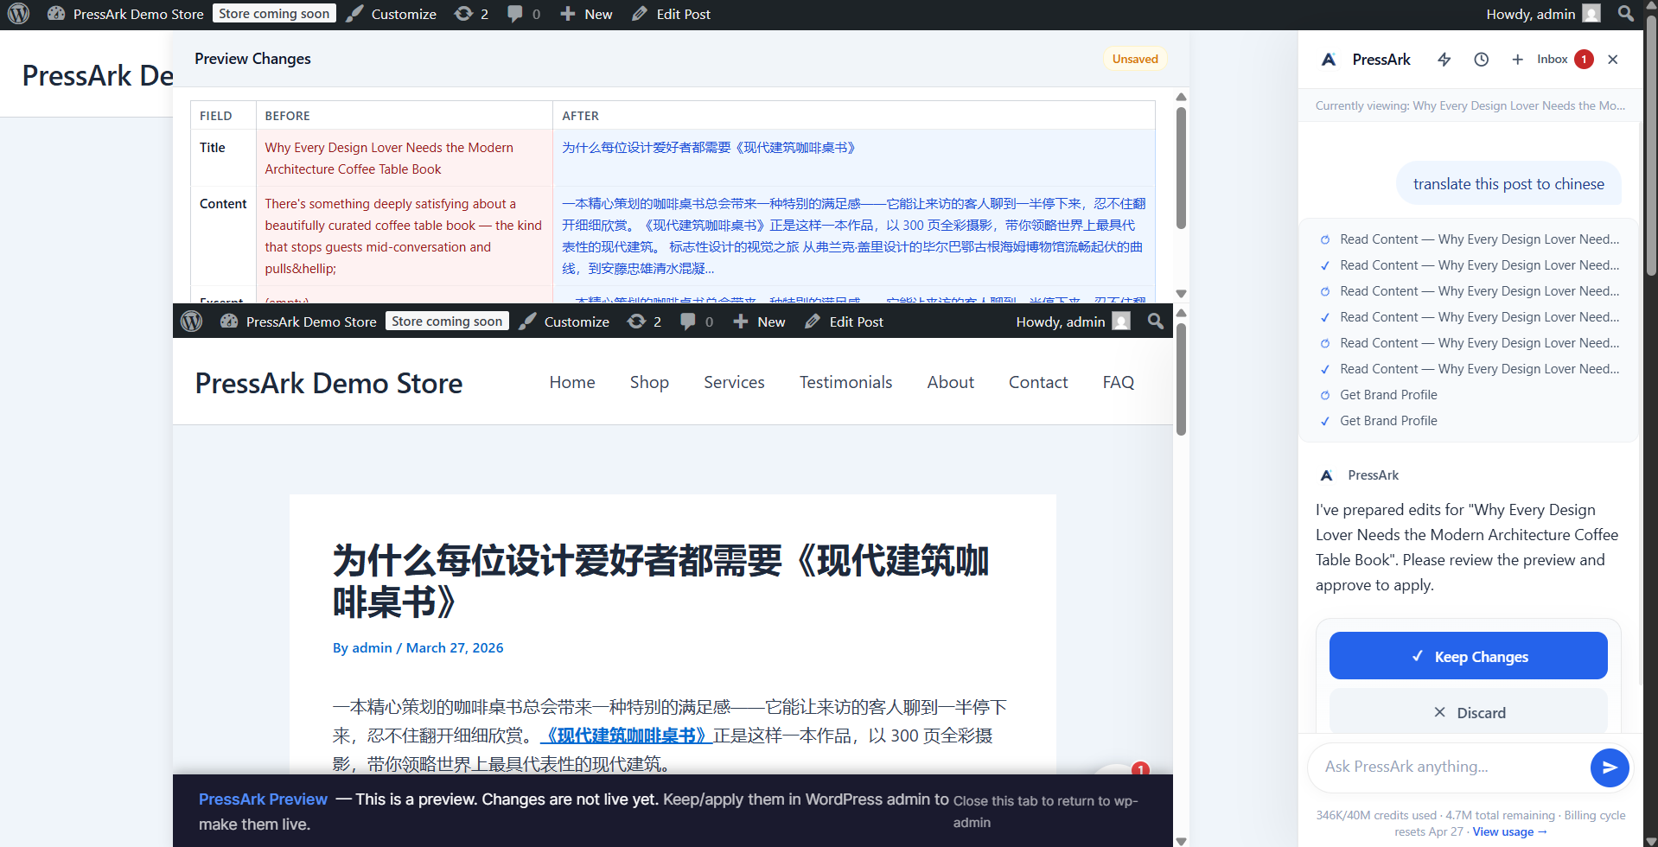The width and height of the screenshot is (1658, 847).
Task: Go to Testimonials in the preview navigation
Action: tap(845, 382)
